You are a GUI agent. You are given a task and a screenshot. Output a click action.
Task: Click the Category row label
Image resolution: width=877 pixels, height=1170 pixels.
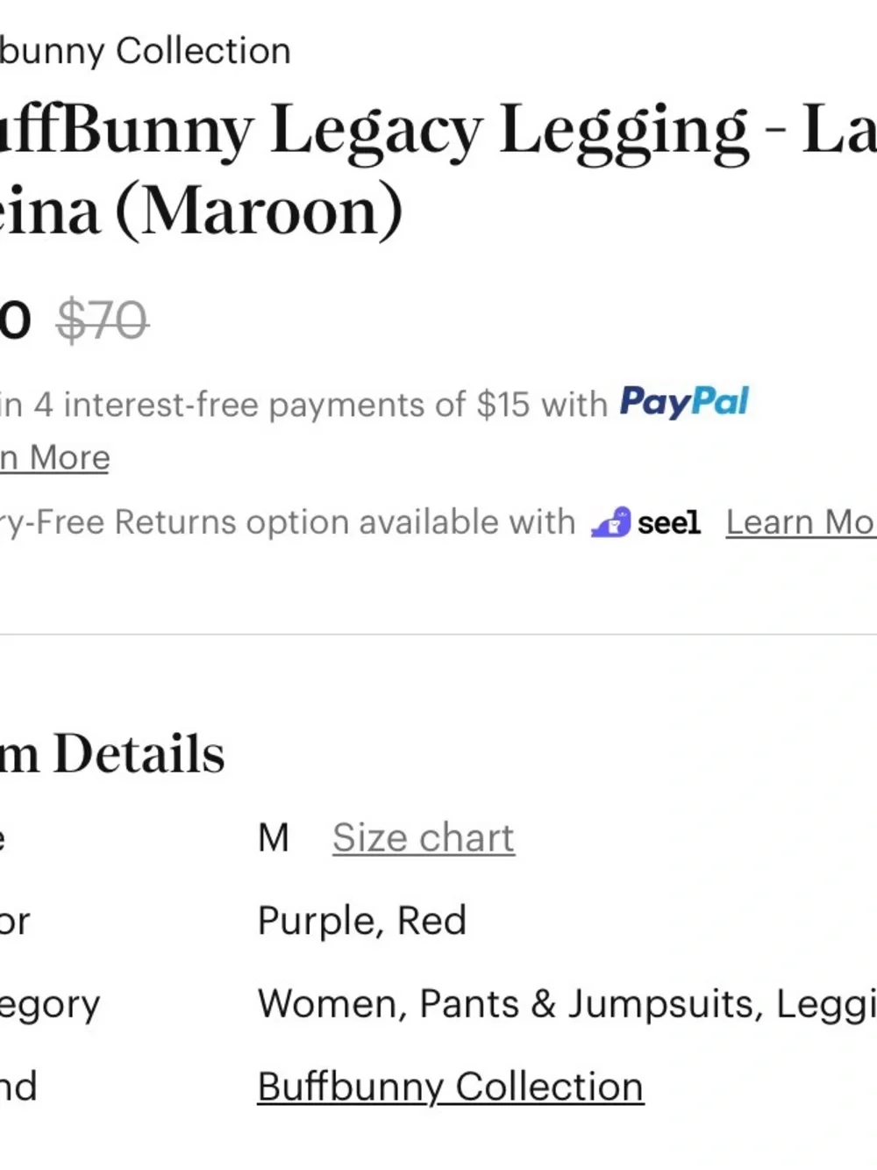(50, 1004)
